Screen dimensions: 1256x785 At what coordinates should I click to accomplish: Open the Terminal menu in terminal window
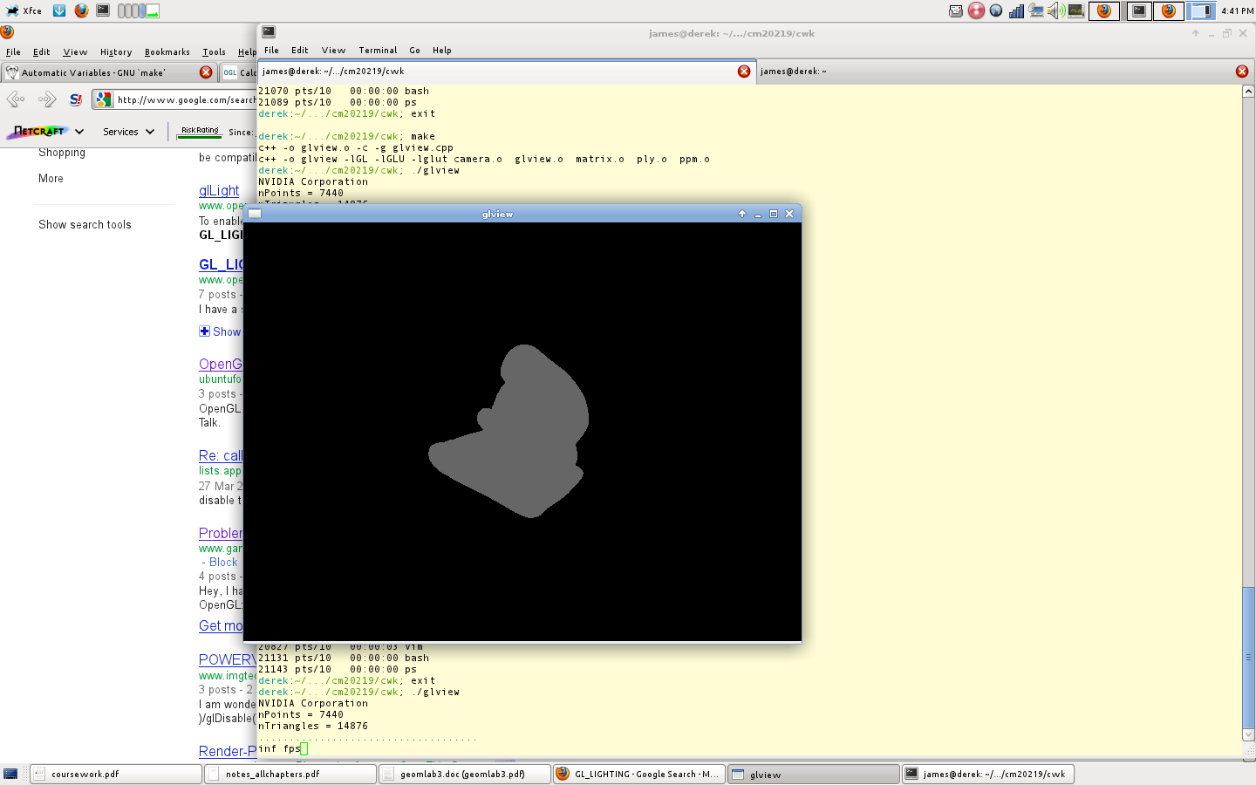(x=377, y=51)
